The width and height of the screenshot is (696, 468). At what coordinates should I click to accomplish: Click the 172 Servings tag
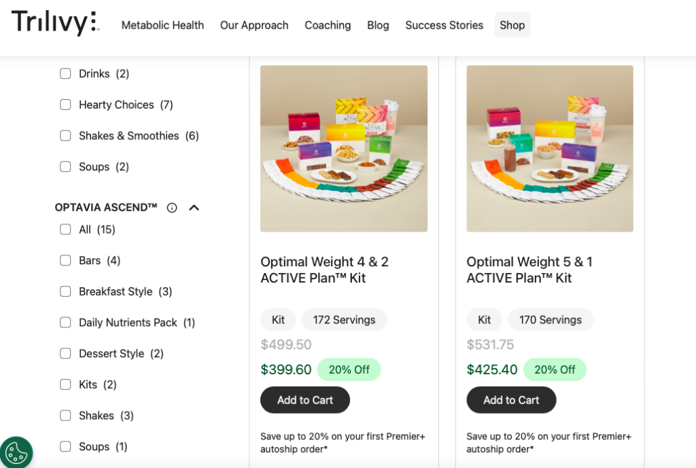344,320
